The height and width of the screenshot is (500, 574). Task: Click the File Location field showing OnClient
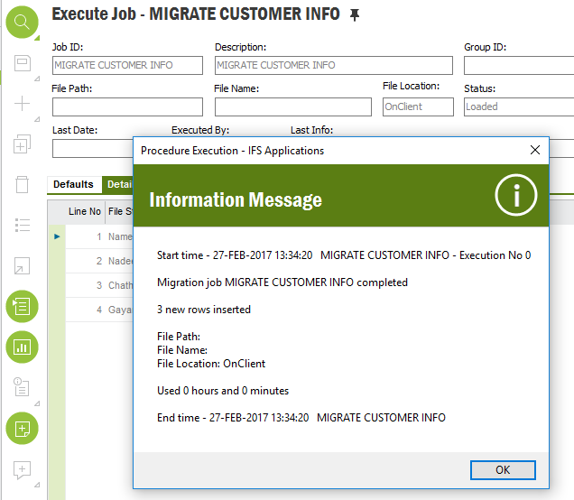(x=418, y=106)
